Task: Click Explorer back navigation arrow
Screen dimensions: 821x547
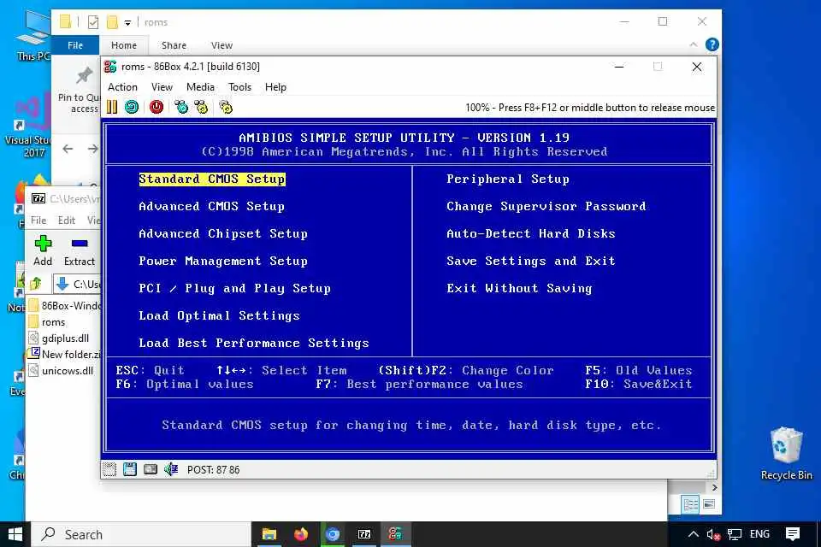Action: [x=68, y=149]
